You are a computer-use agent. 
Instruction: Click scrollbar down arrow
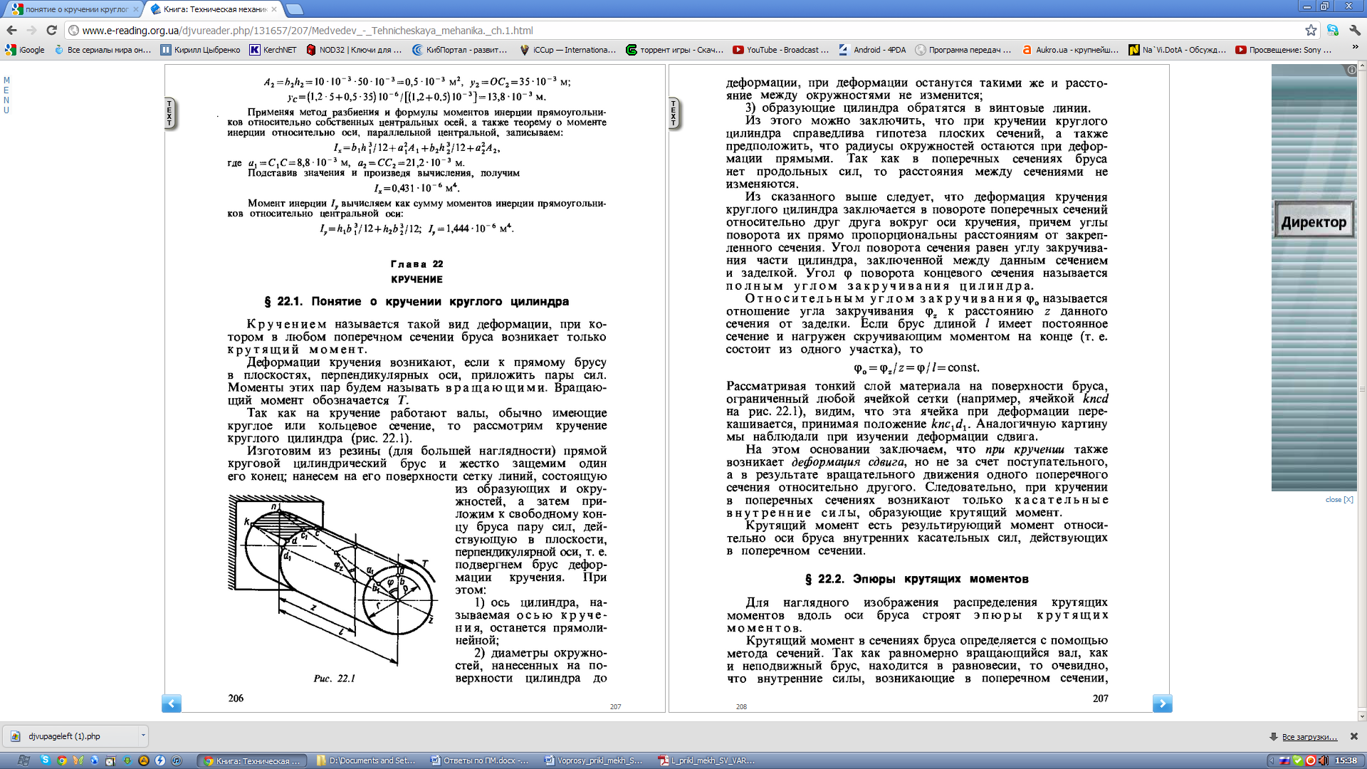point(1361,716)
